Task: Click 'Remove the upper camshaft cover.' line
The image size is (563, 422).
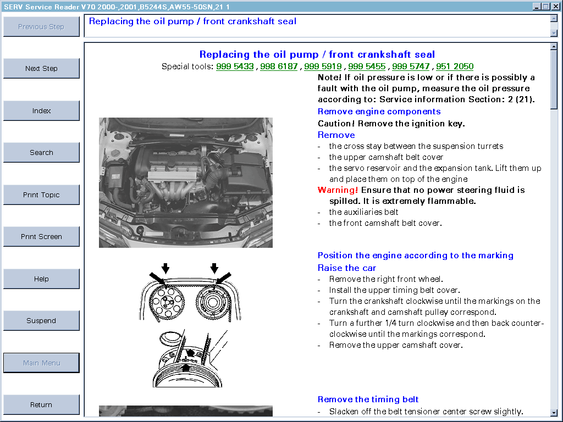Action: click(396, 345)
